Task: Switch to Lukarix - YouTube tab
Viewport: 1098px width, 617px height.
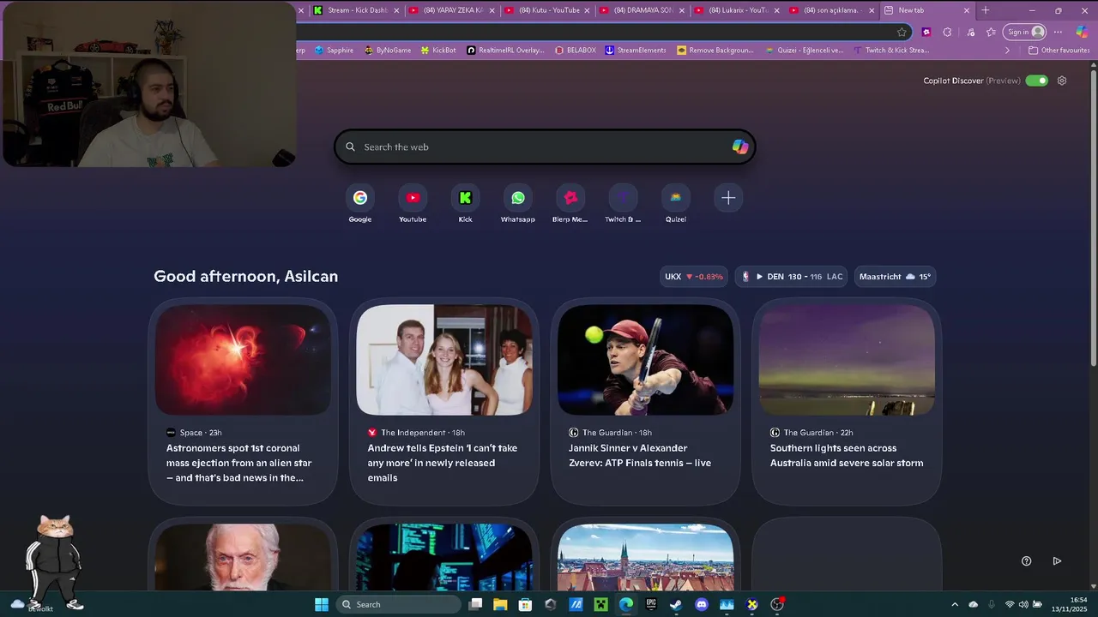Action: (x=738, y=10)
